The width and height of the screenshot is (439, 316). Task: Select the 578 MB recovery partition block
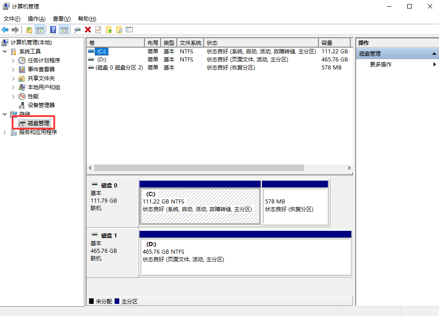[295, 203]
